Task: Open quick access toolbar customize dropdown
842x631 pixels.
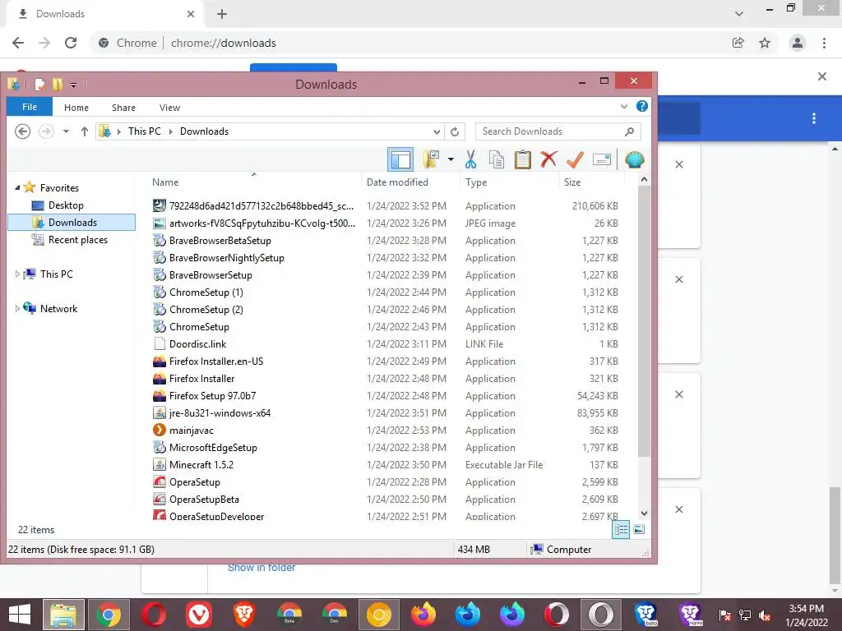Action: click(73, 85)
